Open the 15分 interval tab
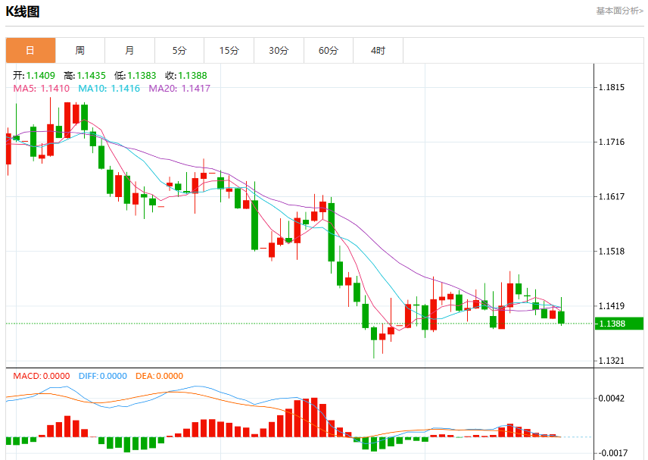The height and width of the screenshot is (460, 648). coord(229,51)
